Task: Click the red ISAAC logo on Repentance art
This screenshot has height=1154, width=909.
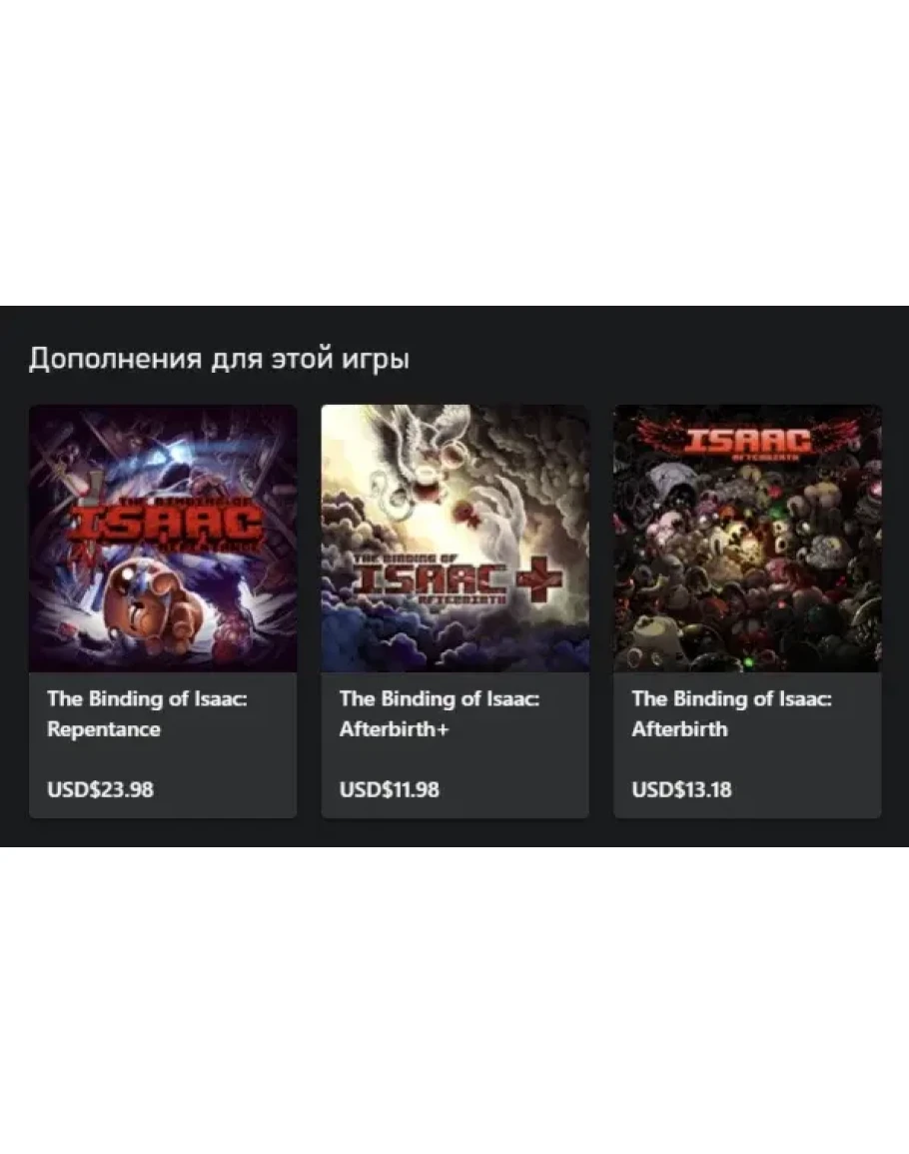Action: (171, 524)
